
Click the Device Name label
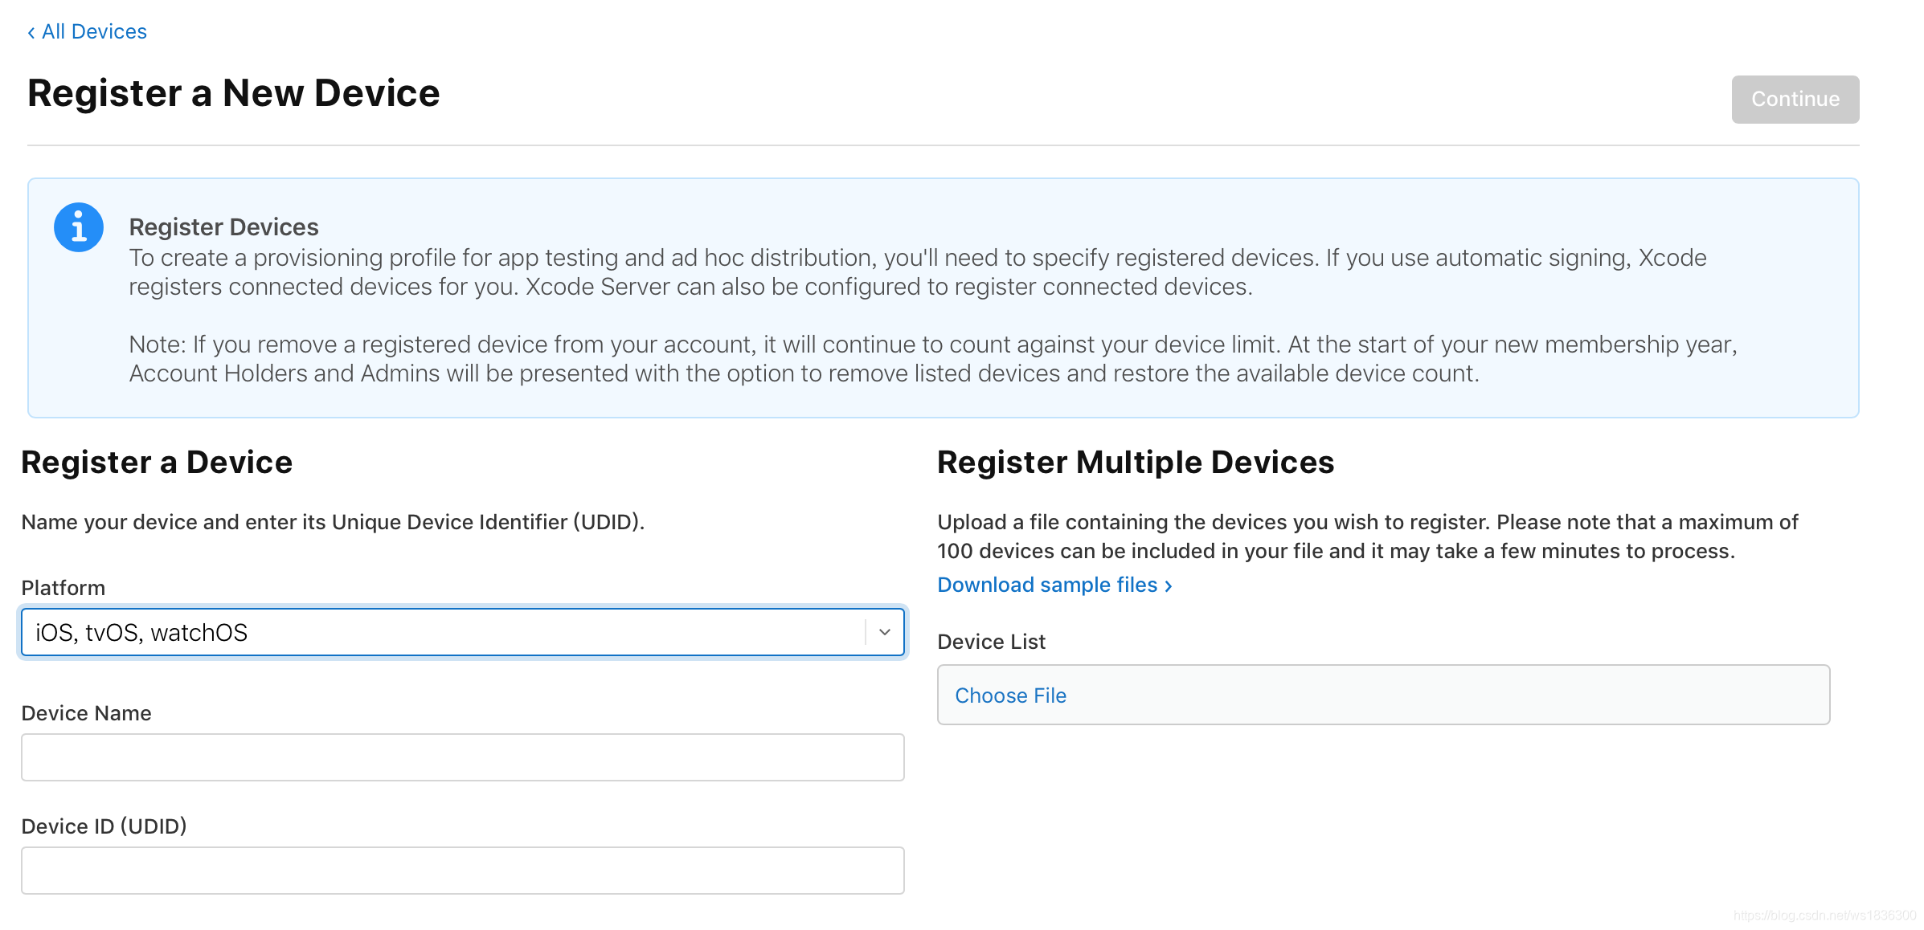point(86,713)
